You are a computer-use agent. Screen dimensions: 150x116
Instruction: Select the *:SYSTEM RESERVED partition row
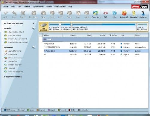96,47
